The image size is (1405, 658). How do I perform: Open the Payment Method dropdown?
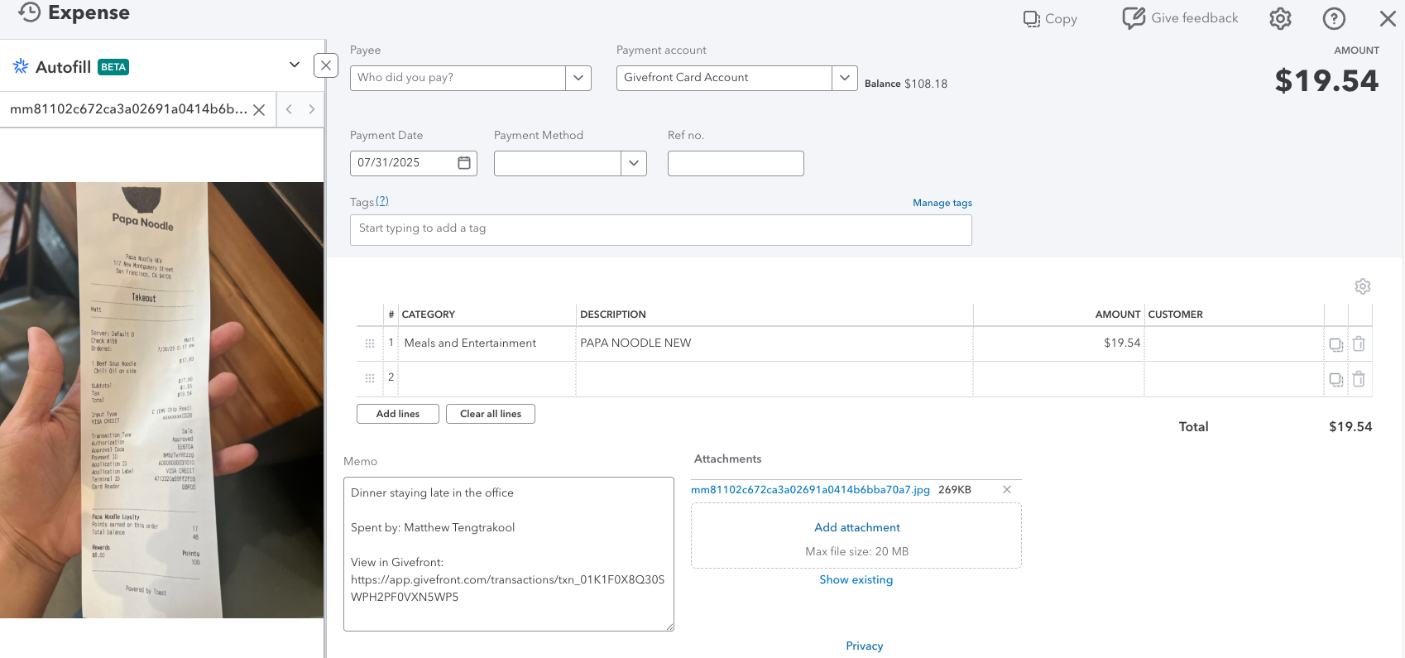633,163
